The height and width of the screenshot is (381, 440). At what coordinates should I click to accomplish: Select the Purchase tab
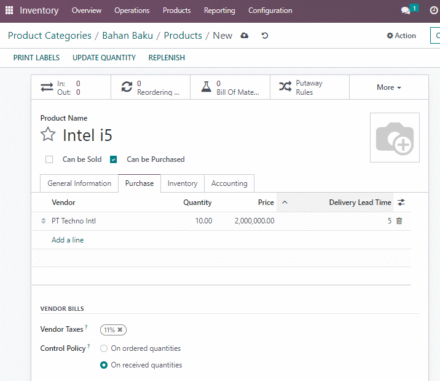pyautogui.click(x=139, y=183)
